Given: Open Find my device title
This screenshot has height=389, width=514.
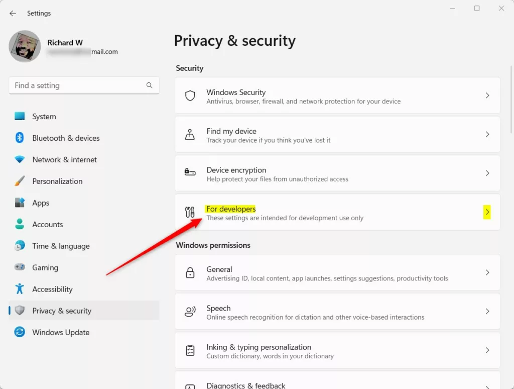Looking at the screenshot, I should (231, 131).
